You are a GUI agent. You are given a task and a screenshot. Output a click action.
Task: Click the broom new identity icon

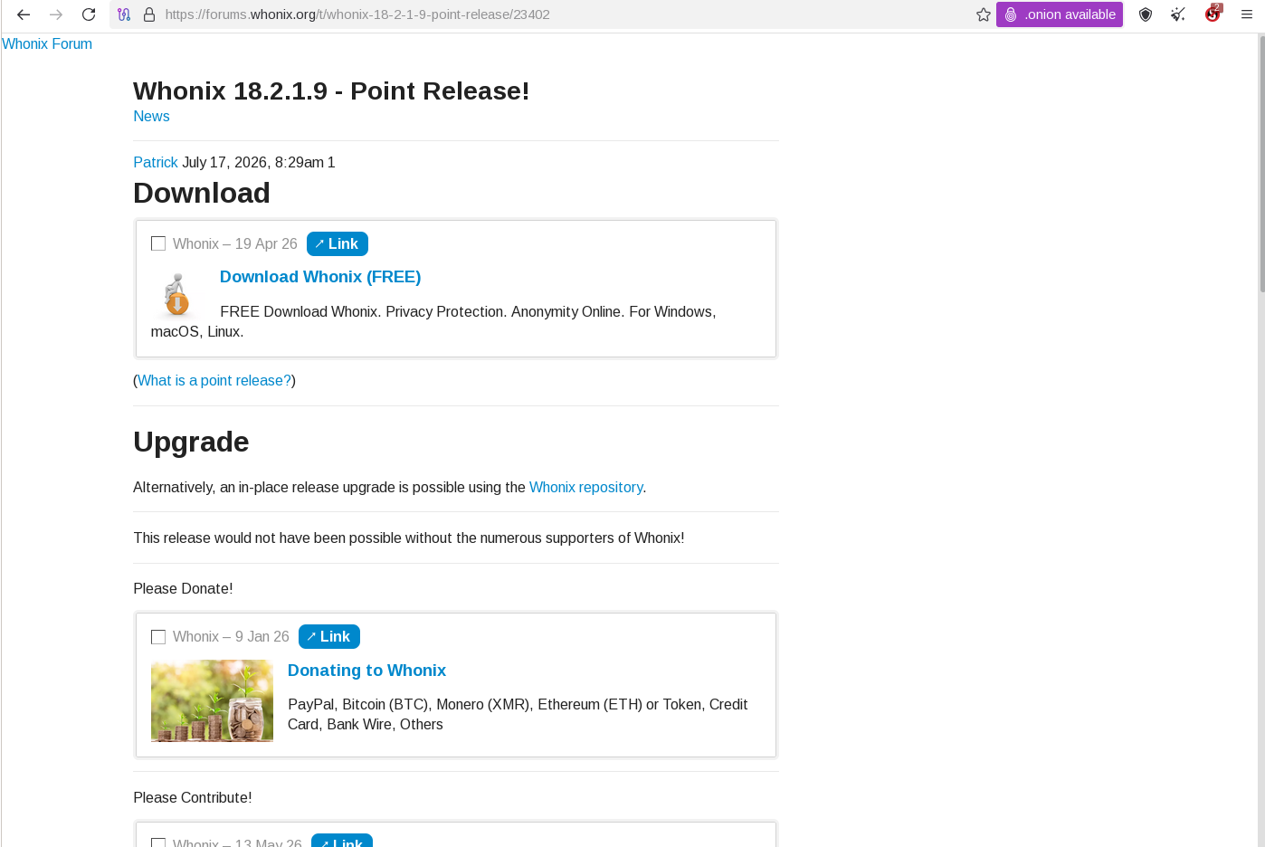point(1178,14)
